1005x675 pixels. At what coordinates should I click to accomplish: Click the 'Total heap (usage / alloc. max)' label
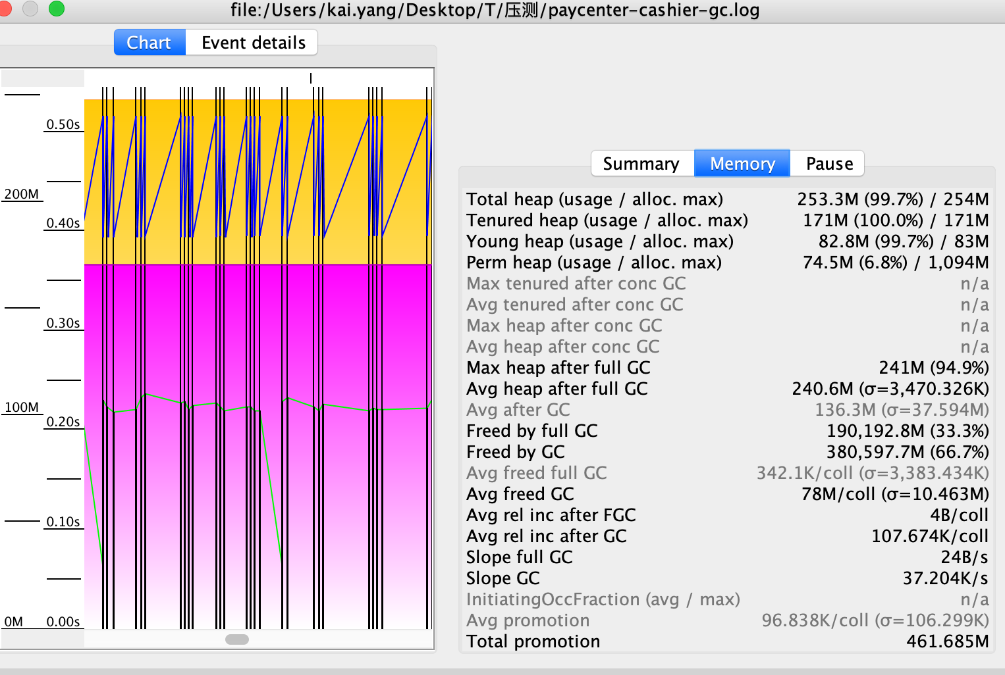coord(595,199)
